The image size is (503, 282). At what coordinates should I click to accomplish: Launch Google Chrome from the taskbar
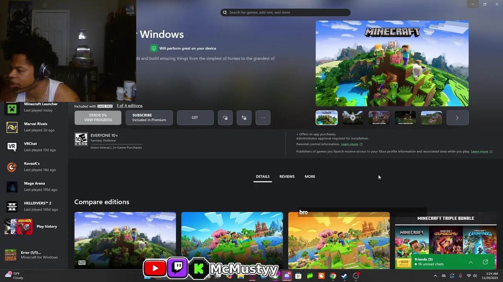[x=333, y=276]
